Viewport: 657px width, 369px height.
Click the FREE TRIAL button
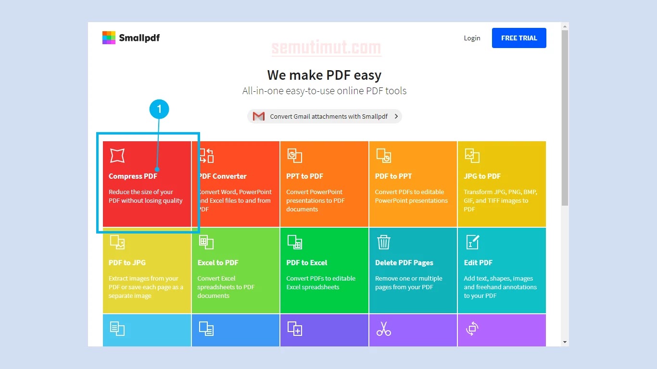click(x=519, y=38)
